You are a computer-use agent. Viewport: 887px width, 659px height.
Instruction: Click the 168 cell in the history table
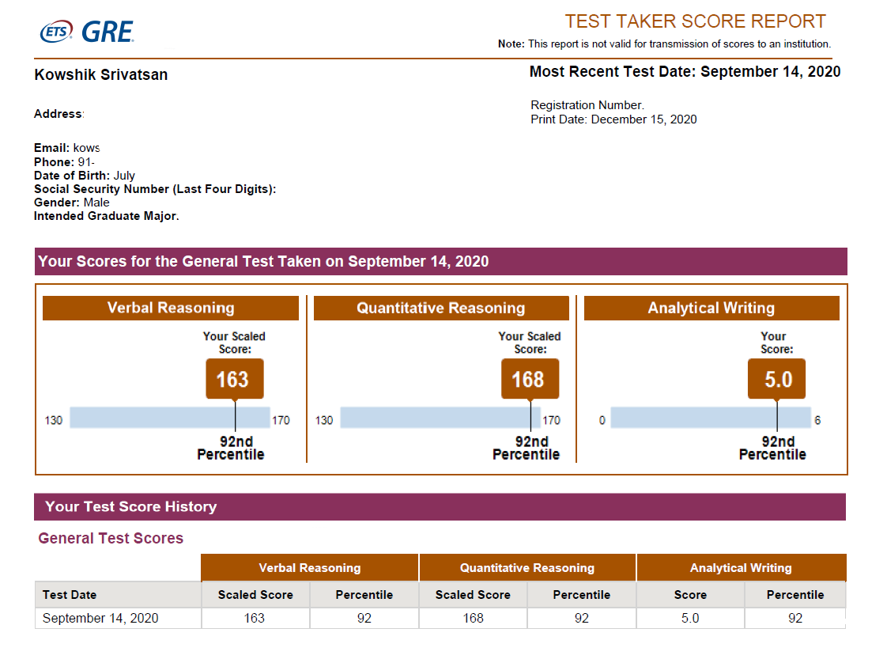pyautogui.click(x=473, y=618)
